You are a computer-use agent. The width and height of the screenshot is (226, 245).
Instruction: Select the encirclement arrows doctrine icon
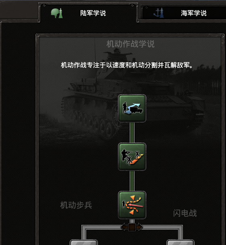(132, 205)
